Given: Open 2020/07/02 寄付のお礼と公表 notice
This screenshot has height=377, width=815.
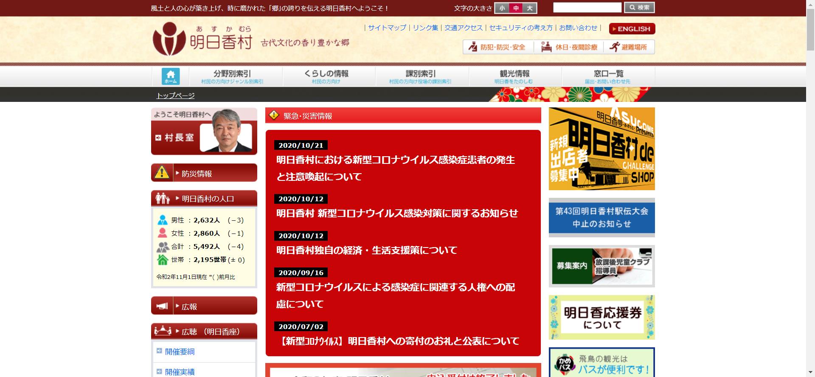Looking at the screenshot, I should point(398,341).
